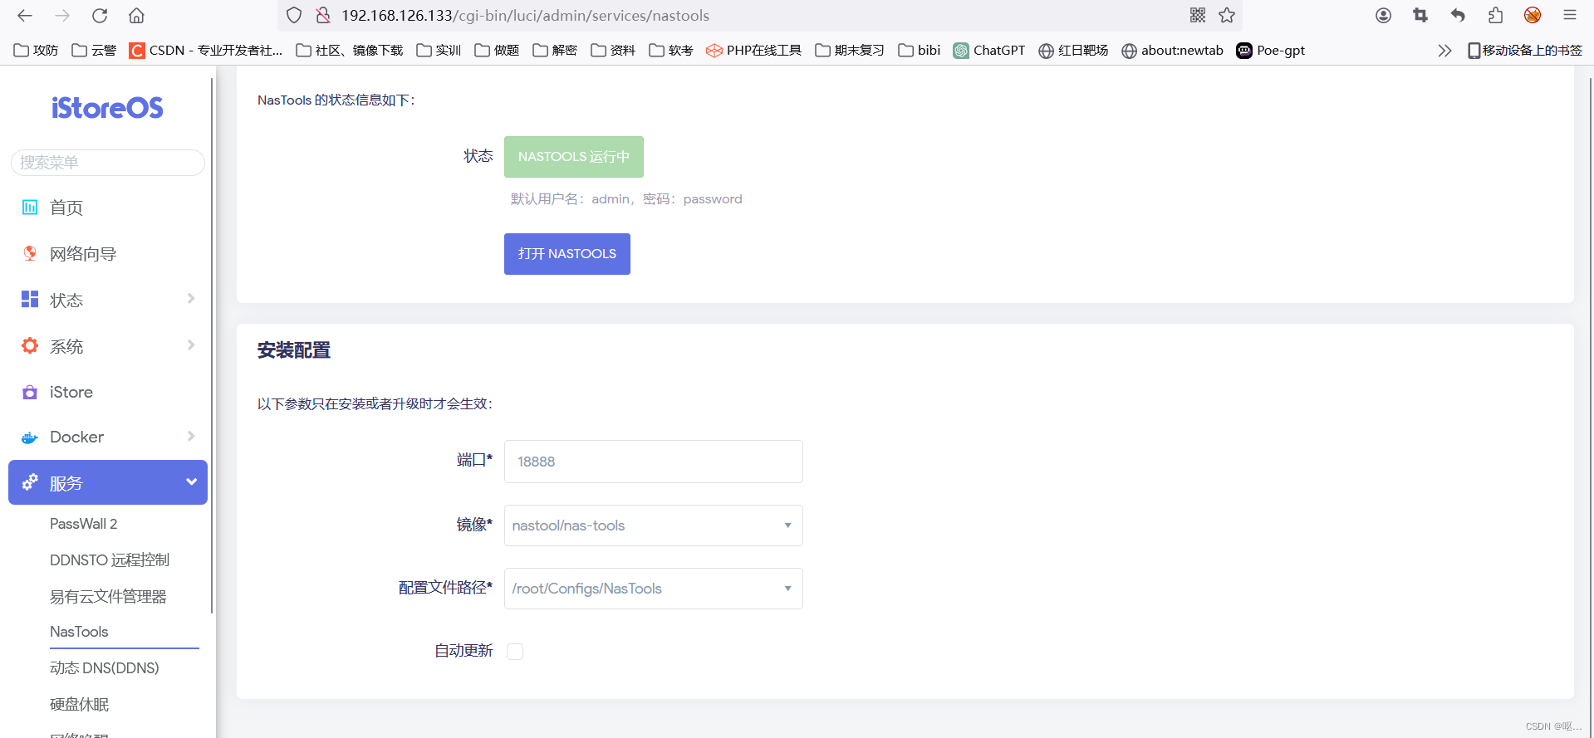Viewport: 1594px width, 738px height.
Task: Focus the 搜索菜单 search field
Action: tap(108, 163)
